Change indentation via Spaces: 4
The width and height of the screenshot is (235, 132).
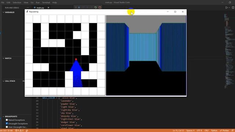(190, 131)
